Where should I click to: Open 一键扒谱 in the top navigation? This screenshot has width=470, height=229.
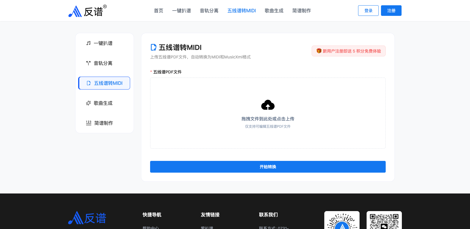182,11
